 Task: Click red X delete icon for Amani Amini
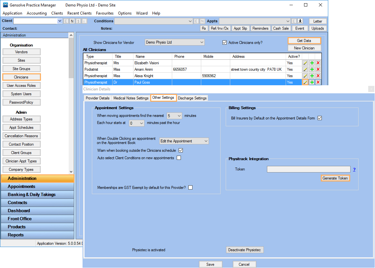[318, 69]
